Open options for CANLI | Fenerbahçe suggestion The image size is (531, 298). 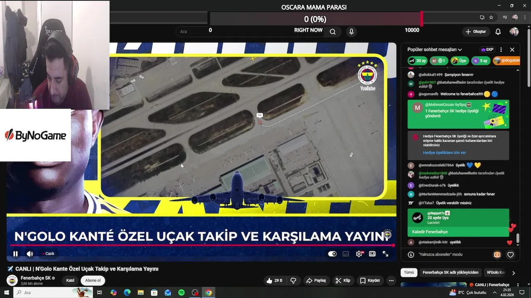(517, 285)
